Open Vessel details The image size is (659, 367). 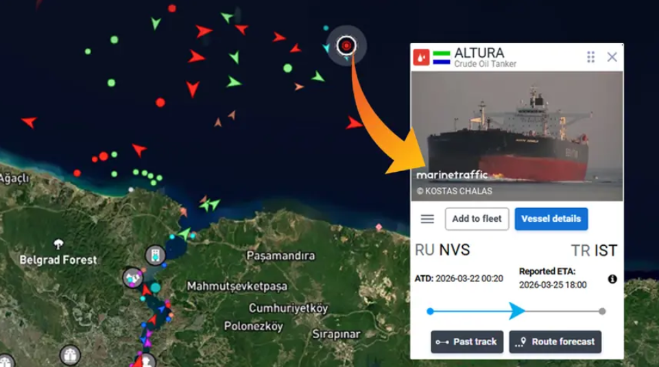click(551, 219)
